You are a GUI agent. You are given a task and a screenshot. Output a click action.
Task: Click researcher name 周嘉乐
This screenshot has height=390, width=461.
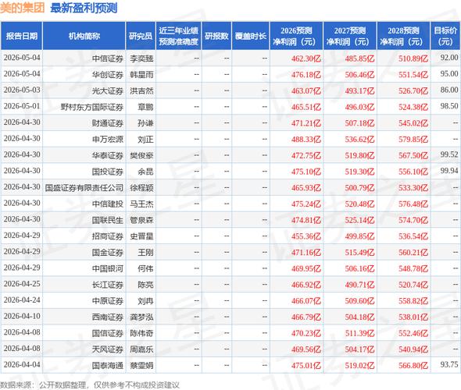click(141, 349)
